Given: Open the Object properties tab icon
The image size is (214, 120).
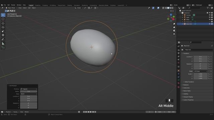Looking at the screenshot, I should pos(179,71).
